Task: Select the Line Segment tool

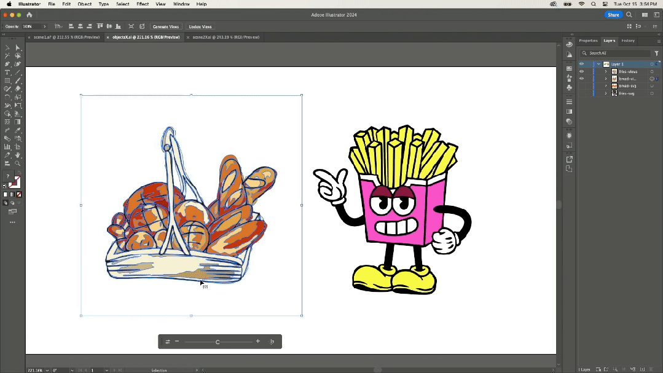Action: pyautogui.click(x=18, y=73)
